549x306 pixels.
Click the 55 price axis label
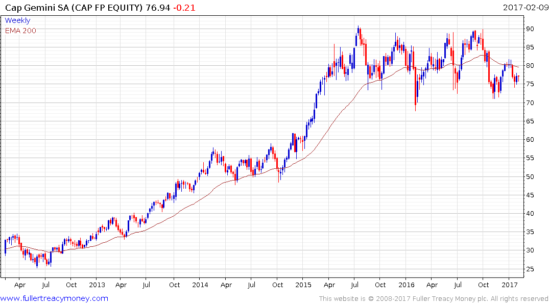(x=530, y=158)
